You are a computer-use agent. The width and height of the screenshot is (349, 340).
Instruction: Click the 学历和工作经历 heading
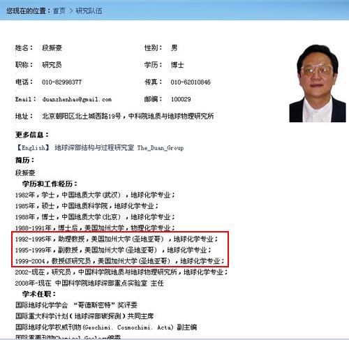50,184
